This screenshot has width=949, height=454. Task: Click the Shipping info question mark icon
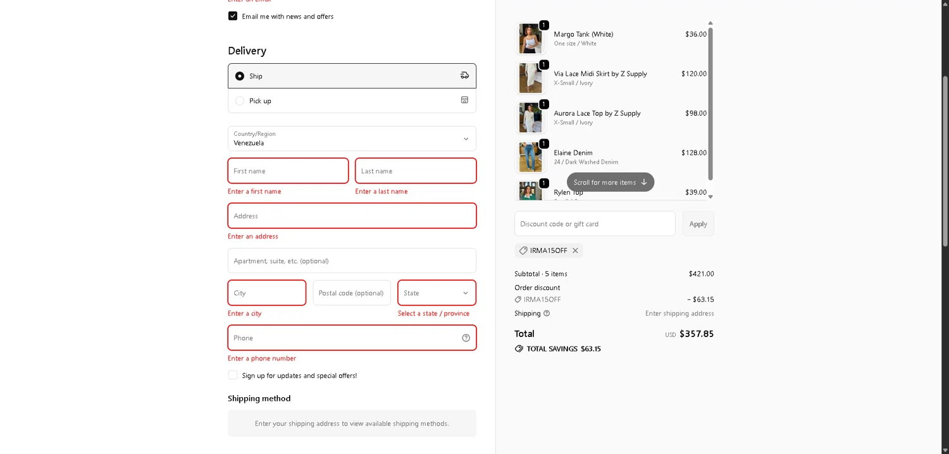(547, 313)
